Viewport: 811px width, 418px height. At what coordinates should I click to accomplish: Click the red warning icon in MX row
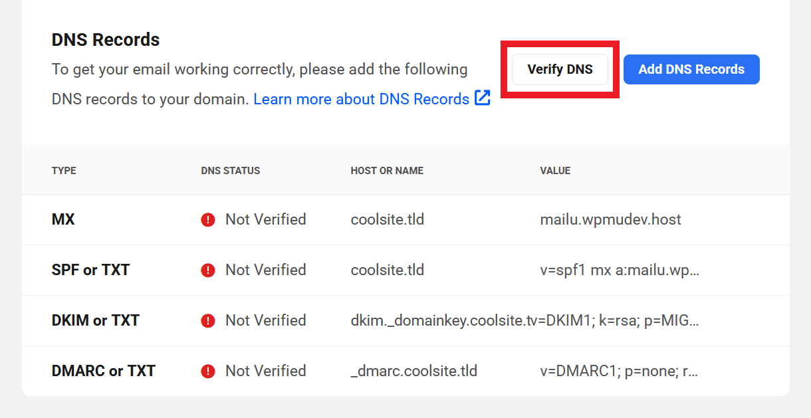pyautogui.click(x=208, y=220)
